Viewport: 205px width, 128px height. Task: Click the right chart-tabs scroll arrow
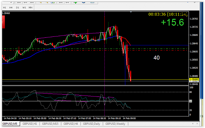[x=197, y=123]
